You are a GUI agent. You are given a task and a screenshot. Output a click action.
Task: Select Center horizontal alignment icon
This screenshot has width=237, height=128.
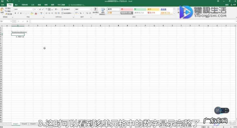click(x=49, y=13)
